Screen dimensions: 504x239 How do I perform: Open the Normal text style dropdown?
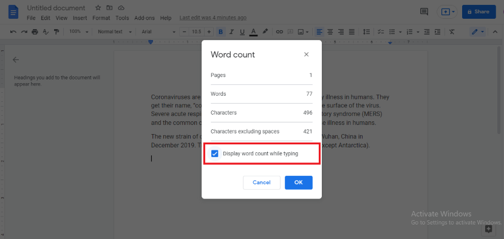point(115,32)
